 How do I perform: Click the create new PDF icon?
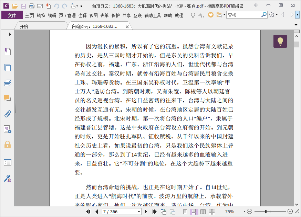[48, 6]
